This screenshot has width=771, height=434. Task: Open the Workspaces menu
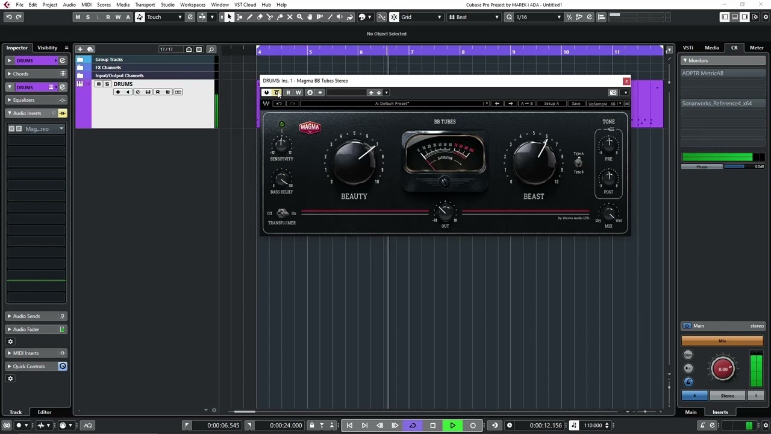pos(193,5)
